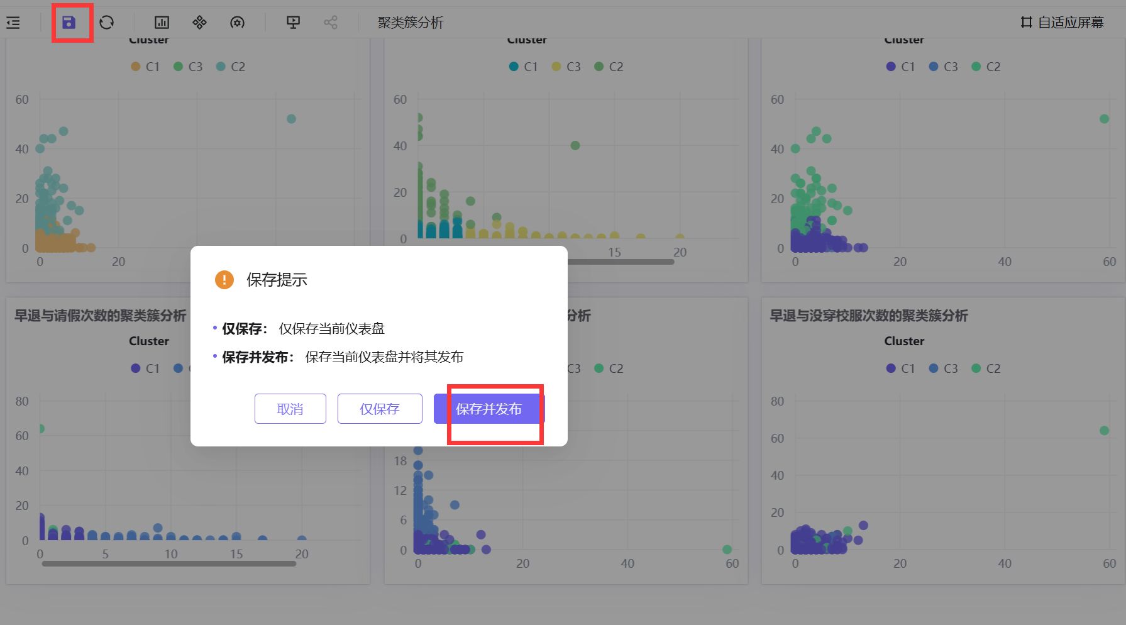Toggle C1 legend in top-right chart
The width and height of the screenshot is (1126, 625).
point(901,67)
